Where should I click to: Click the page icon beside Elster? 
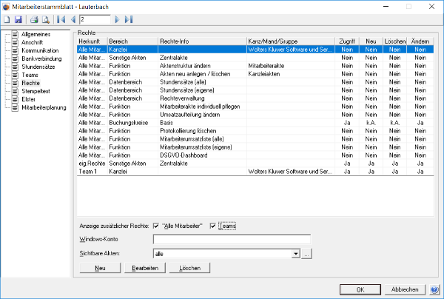pos(15,99)
